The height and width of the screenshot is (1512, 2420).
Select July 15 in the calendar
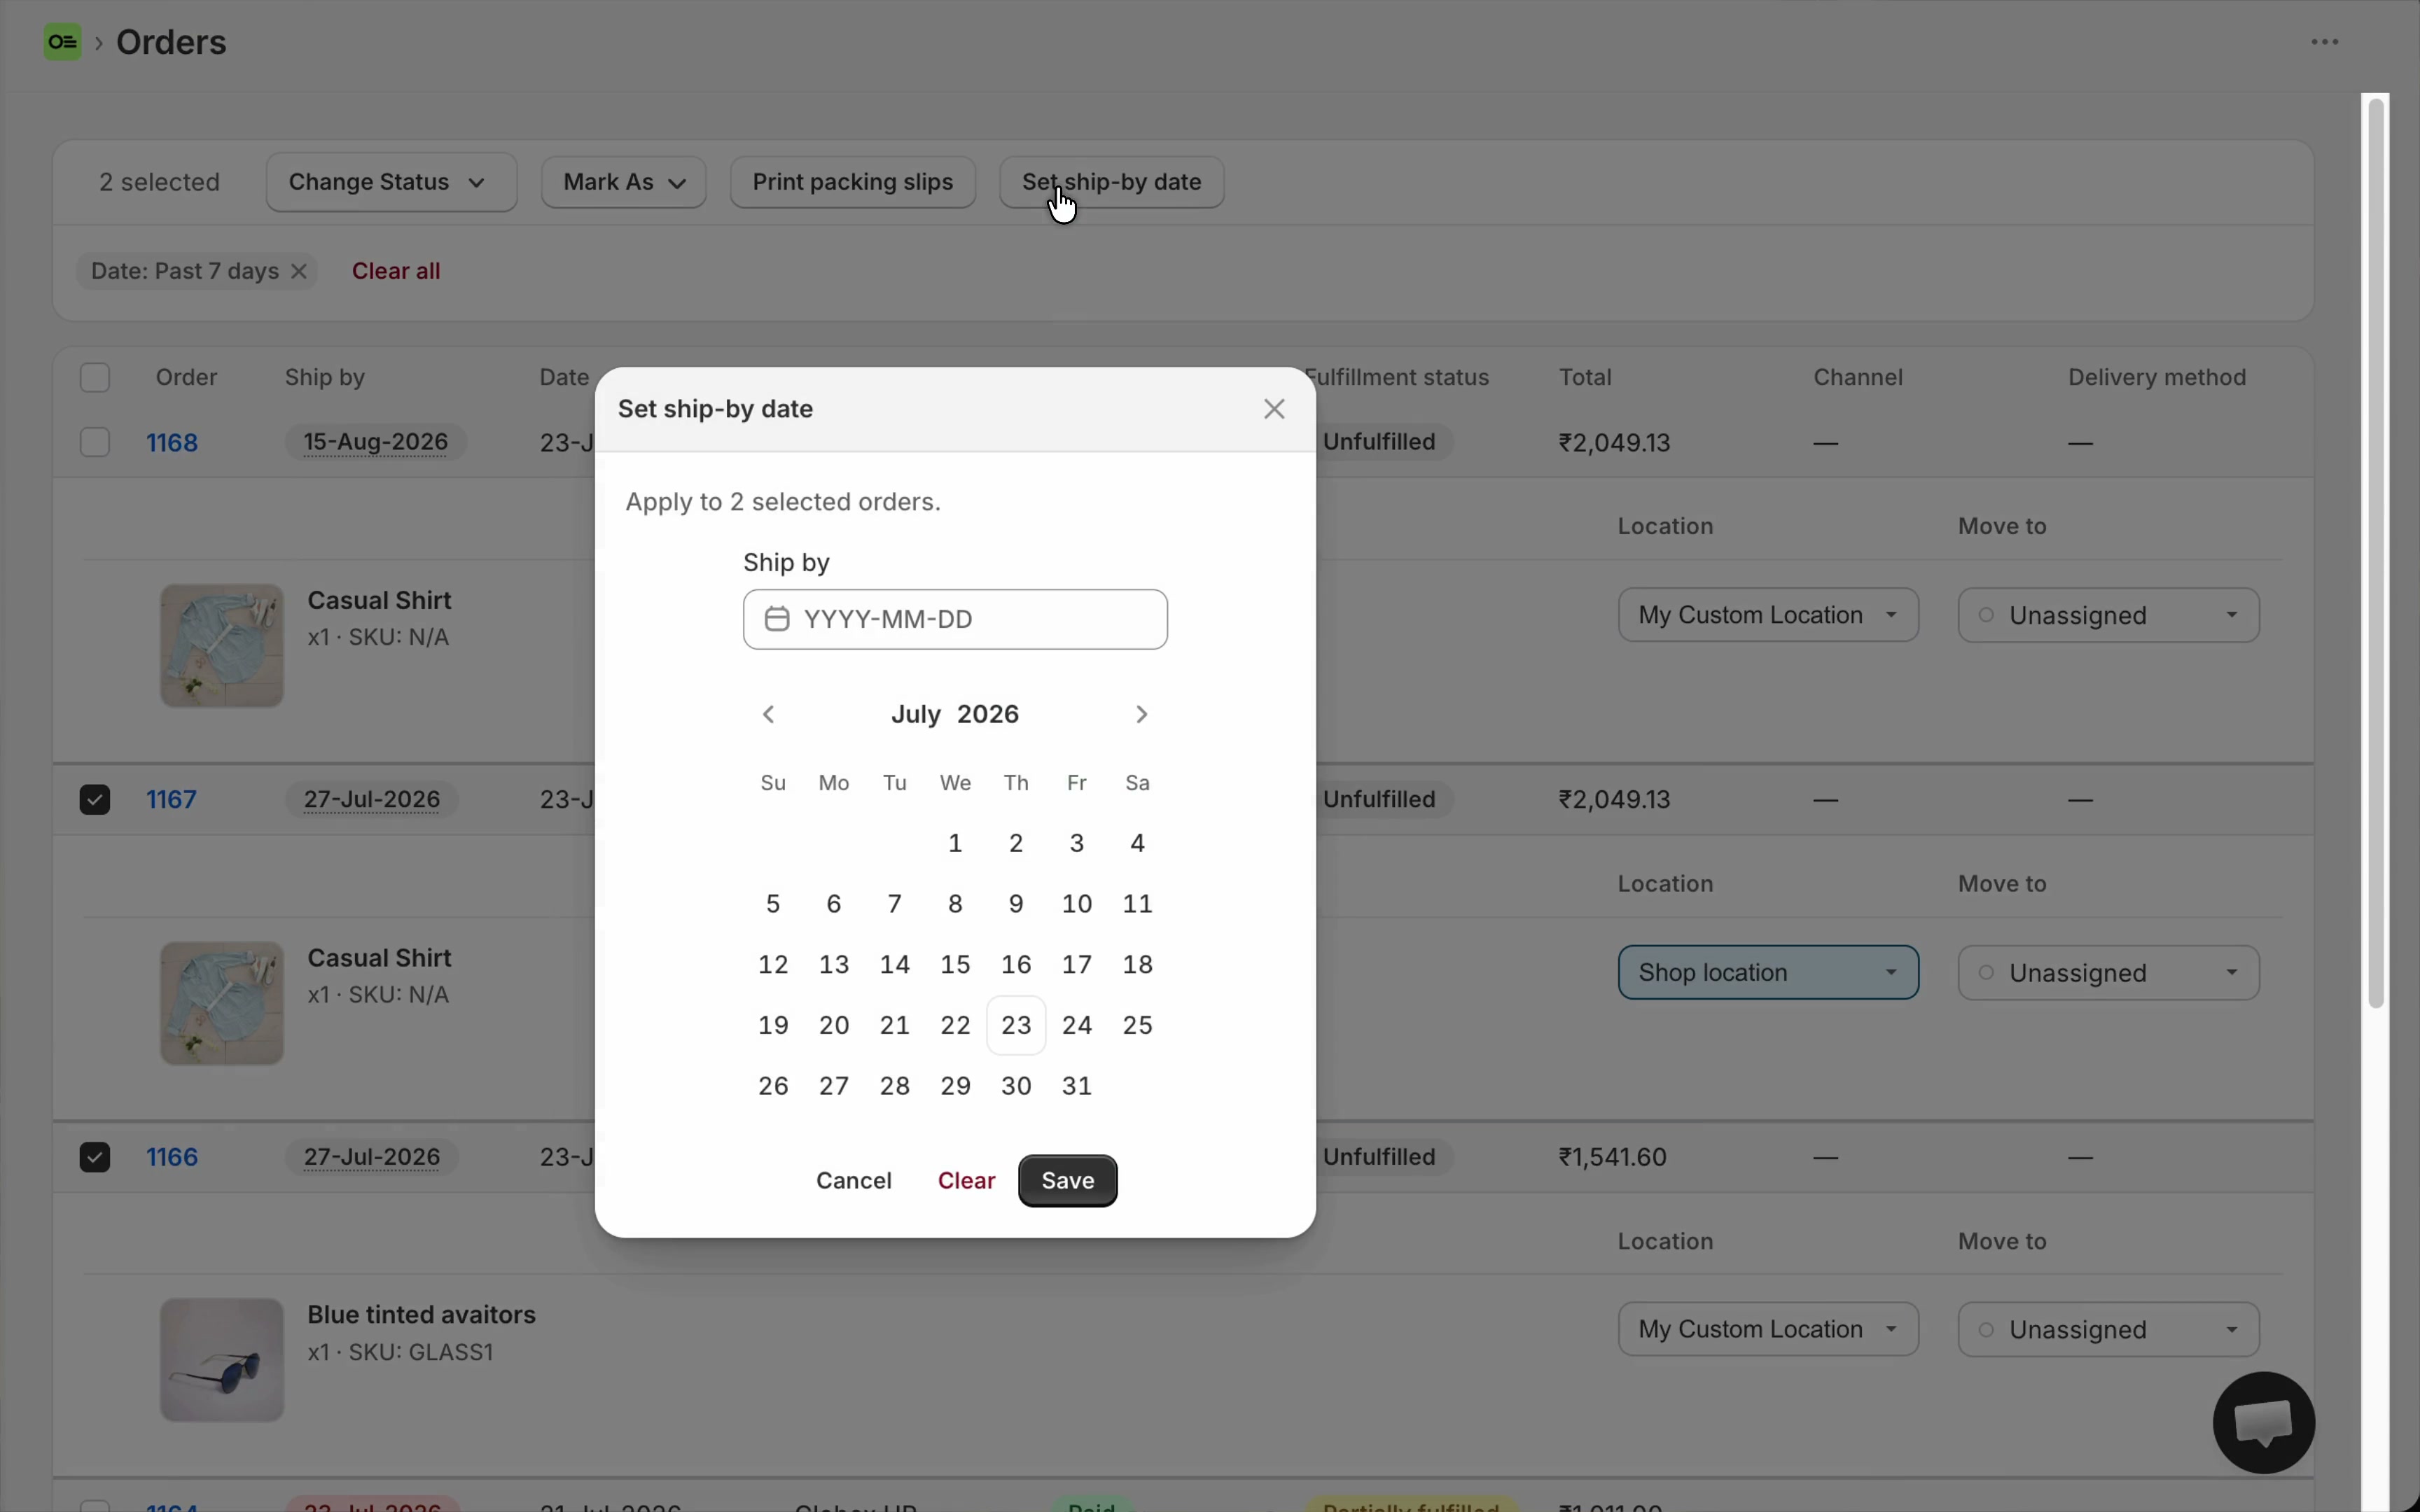coord(955,964)
